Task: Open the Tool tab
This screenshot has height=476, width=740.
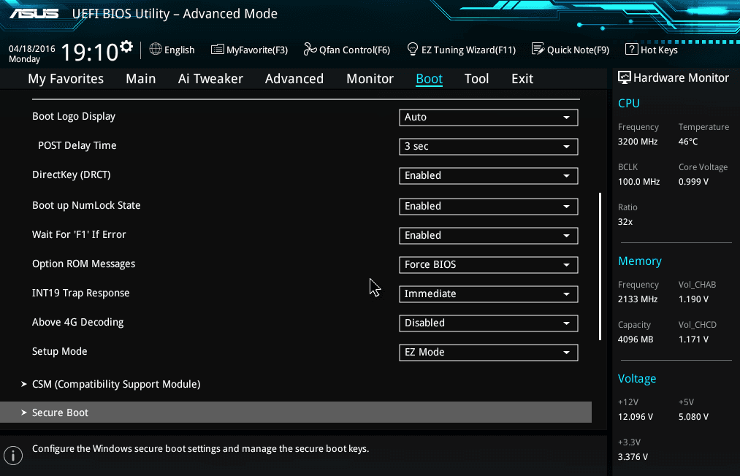Action: click(x=477, y=79)
